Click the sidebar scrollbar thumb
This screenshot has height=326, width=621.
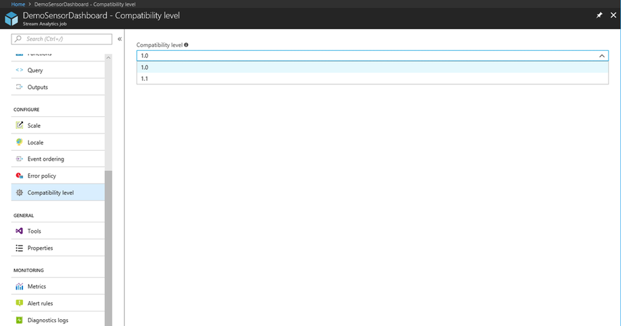(x=108, y=248)
